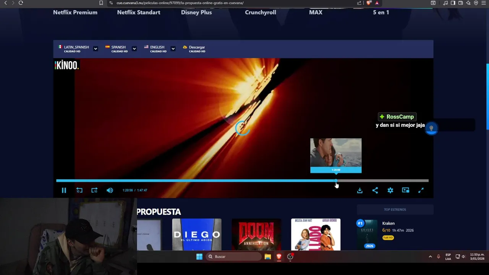This screenshot has width=489, height=275.
Task: Click the taskbar Buscar search box
Action: [234, 257]
